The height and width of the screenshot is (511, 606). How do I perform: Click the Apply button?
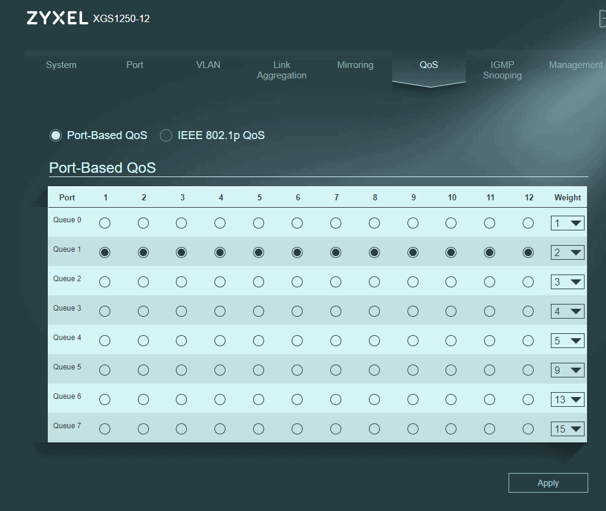point(548,483)
